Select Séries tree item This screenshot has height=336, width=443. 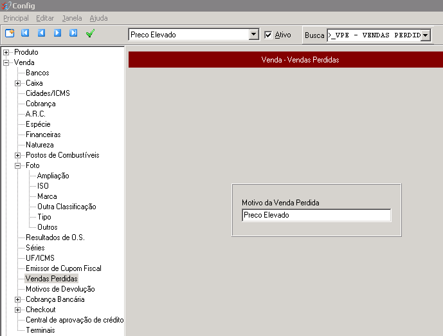coord(35,248)
